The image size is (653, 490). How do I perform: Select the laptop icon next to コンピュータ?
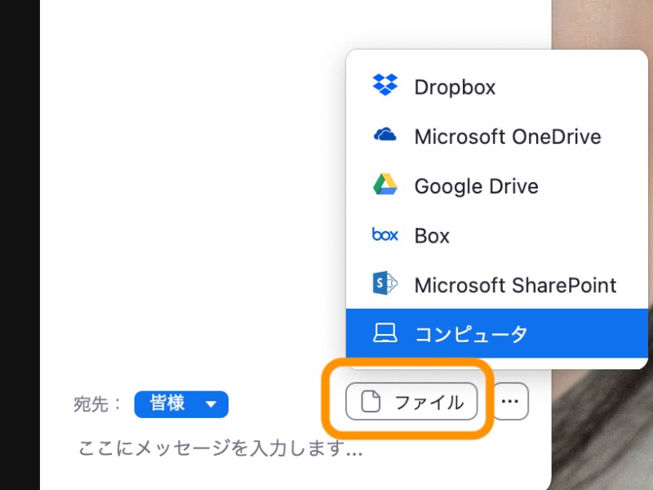[x=384, y=333]
